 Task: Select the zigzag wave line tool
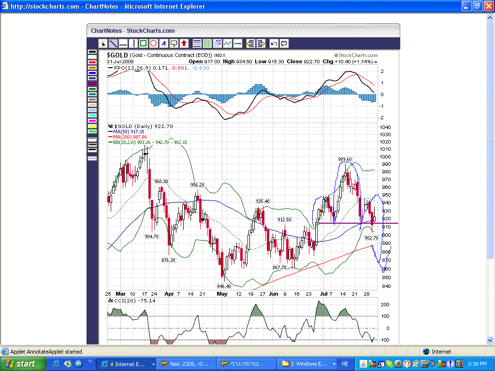pos(227,43)
